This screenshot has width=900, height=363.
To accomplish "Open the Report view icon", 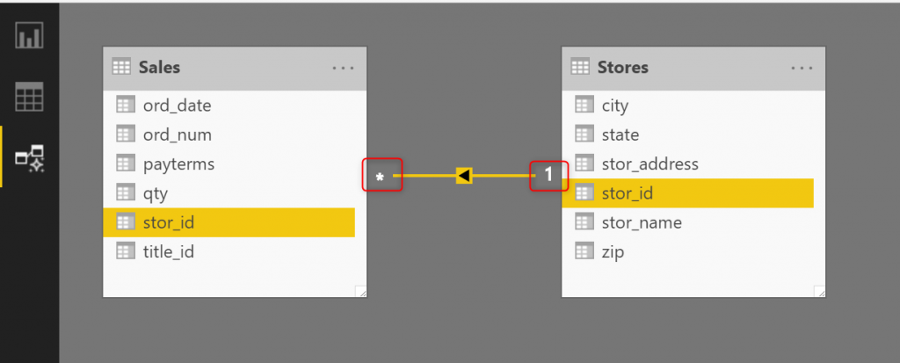I will click(29, 36).
